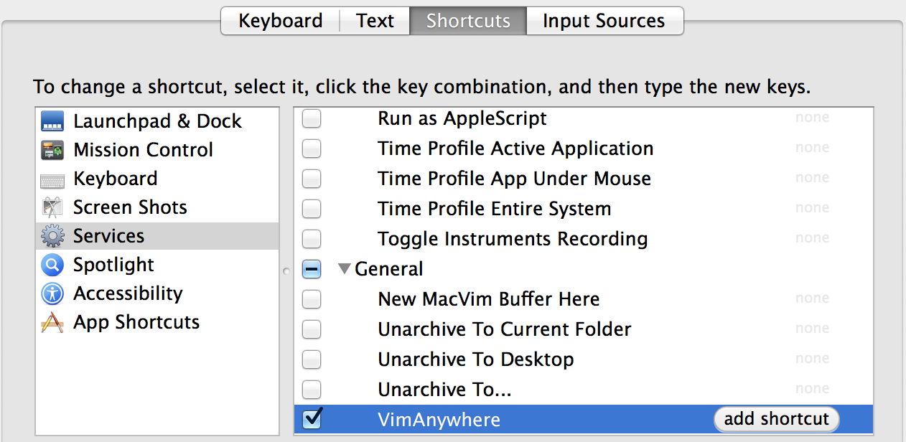Click the pane divider handle dot
The width and height of the screenshot is (906, 442).
286,271
